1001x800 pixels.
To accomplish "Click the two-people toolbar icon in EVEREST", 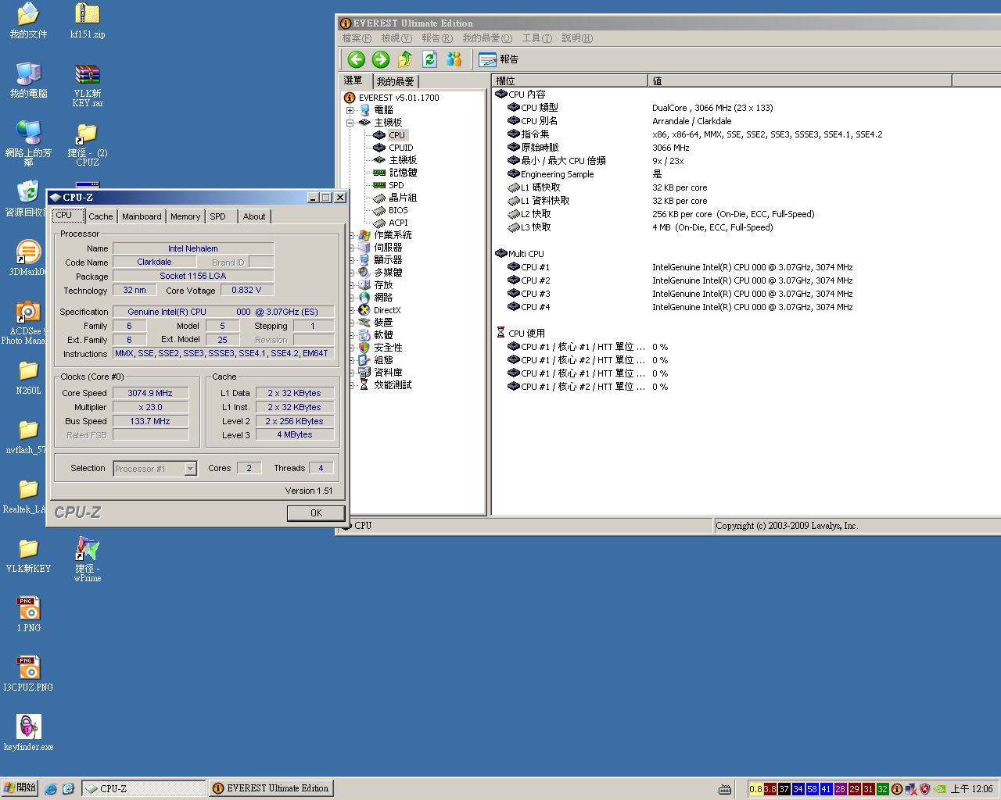I will click(x=454, y=59).
